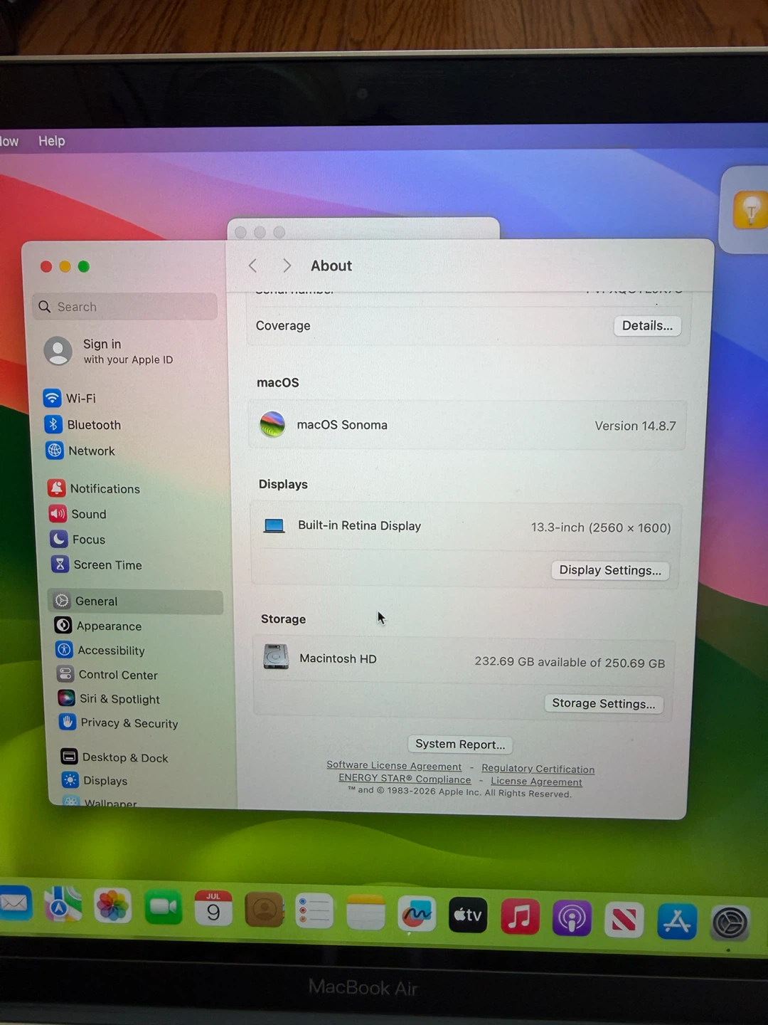Click the 13.3-inch (2560 × 1600) text
Image resolution: width=768 pixels, height=1025 pixels.
pyautogui.click(x=601, y=527)
